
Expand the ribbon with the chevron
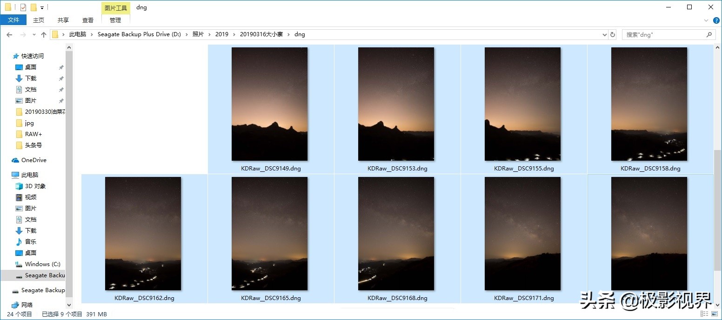point(706,20)
